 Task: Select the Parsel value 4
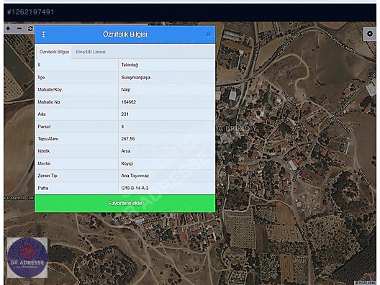point(166,127)
